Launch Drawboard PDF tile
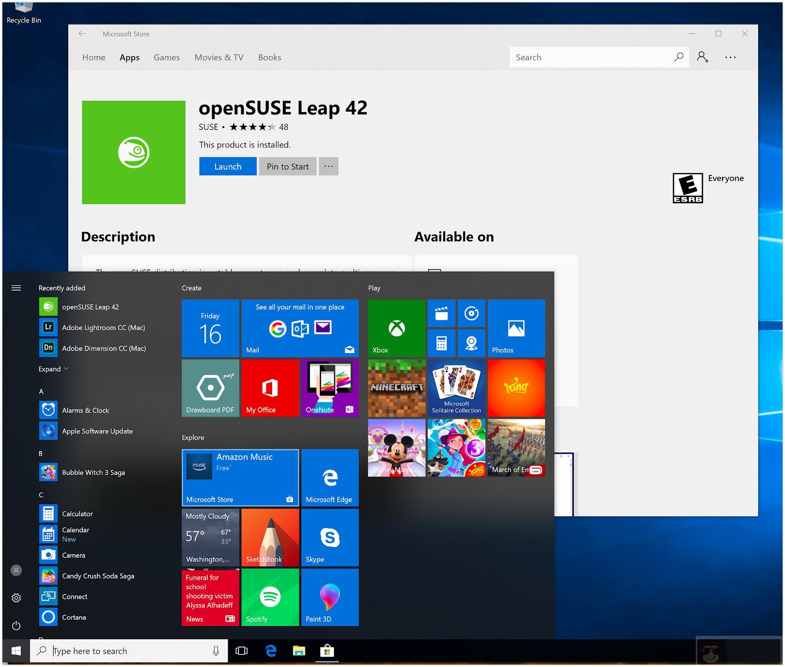 tap(210, 388)
